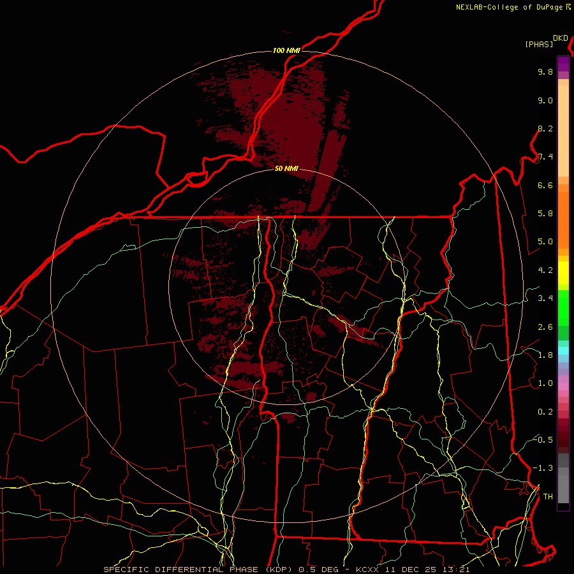Click the "4.2" legend value
Screen dimensions: 574x574
click(545, 270)
